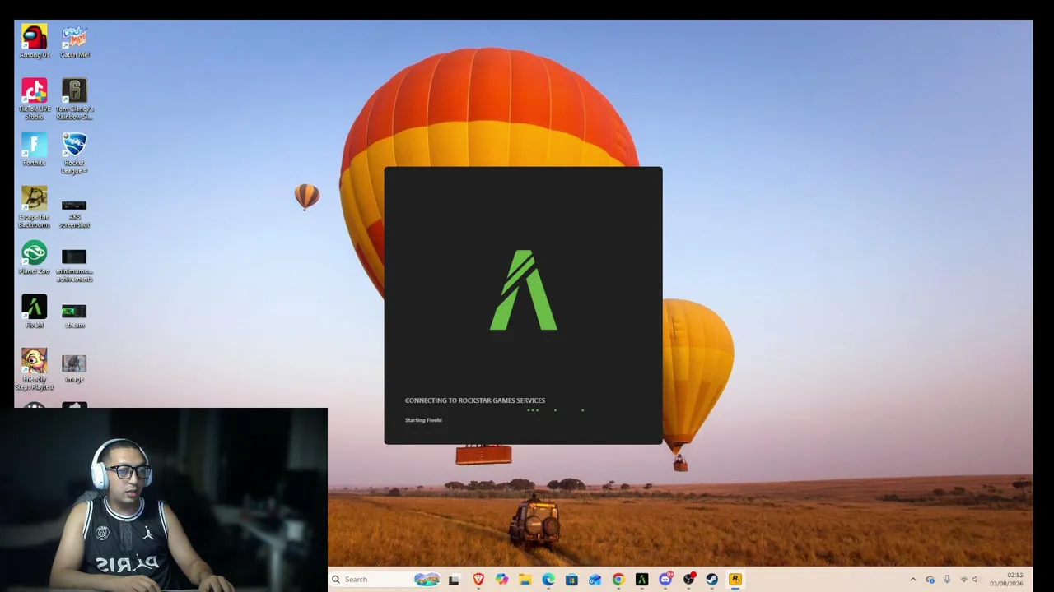Screen dimensions: 1054x592
Task: Open File Explorer from the taskbar
Action: (525, 580)
